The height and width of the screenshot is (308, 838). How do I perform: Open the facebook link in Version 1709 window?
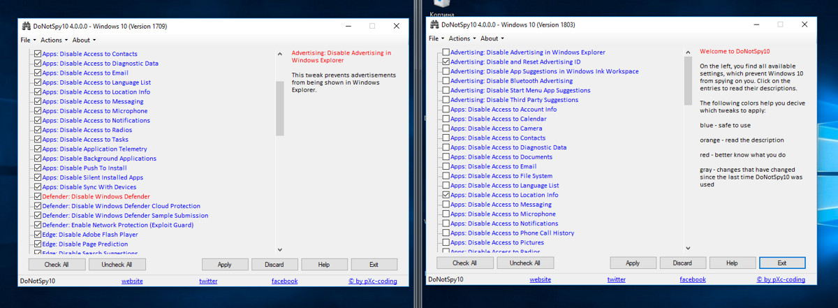coord(284,281)
